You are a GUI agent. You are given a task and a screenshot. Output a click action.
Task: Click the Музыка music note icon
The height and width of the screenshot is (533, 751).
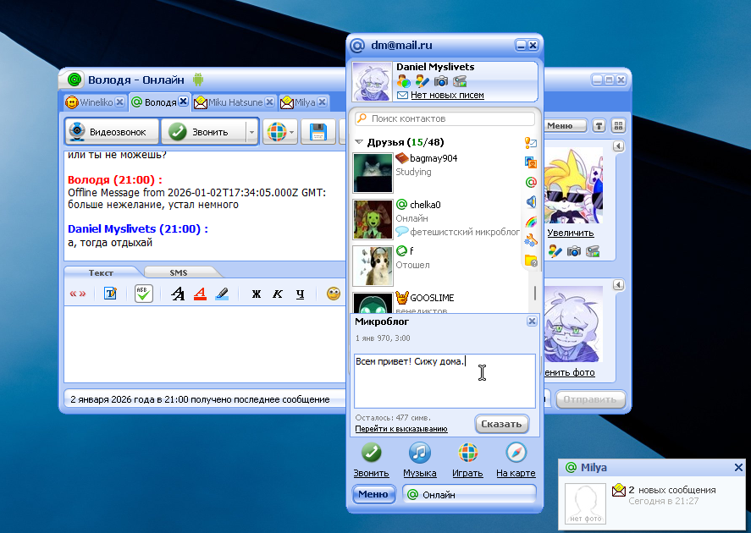[420, 453]
